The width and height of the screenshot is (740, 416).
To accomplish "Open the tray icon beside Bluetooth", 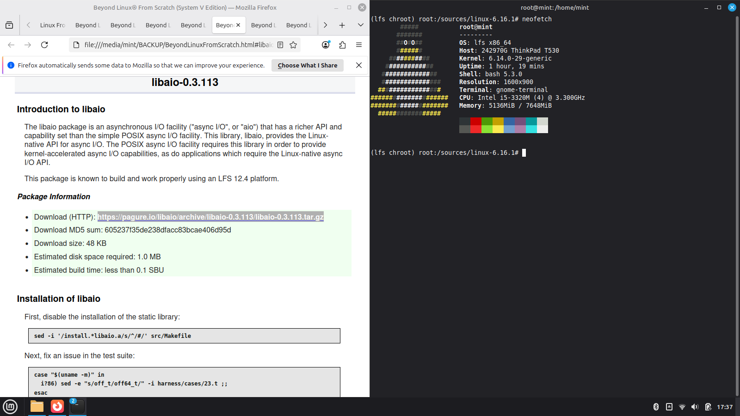I will 669,407.
